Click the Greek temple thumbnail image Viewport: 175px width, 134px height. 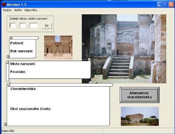(x=140, y=116)
